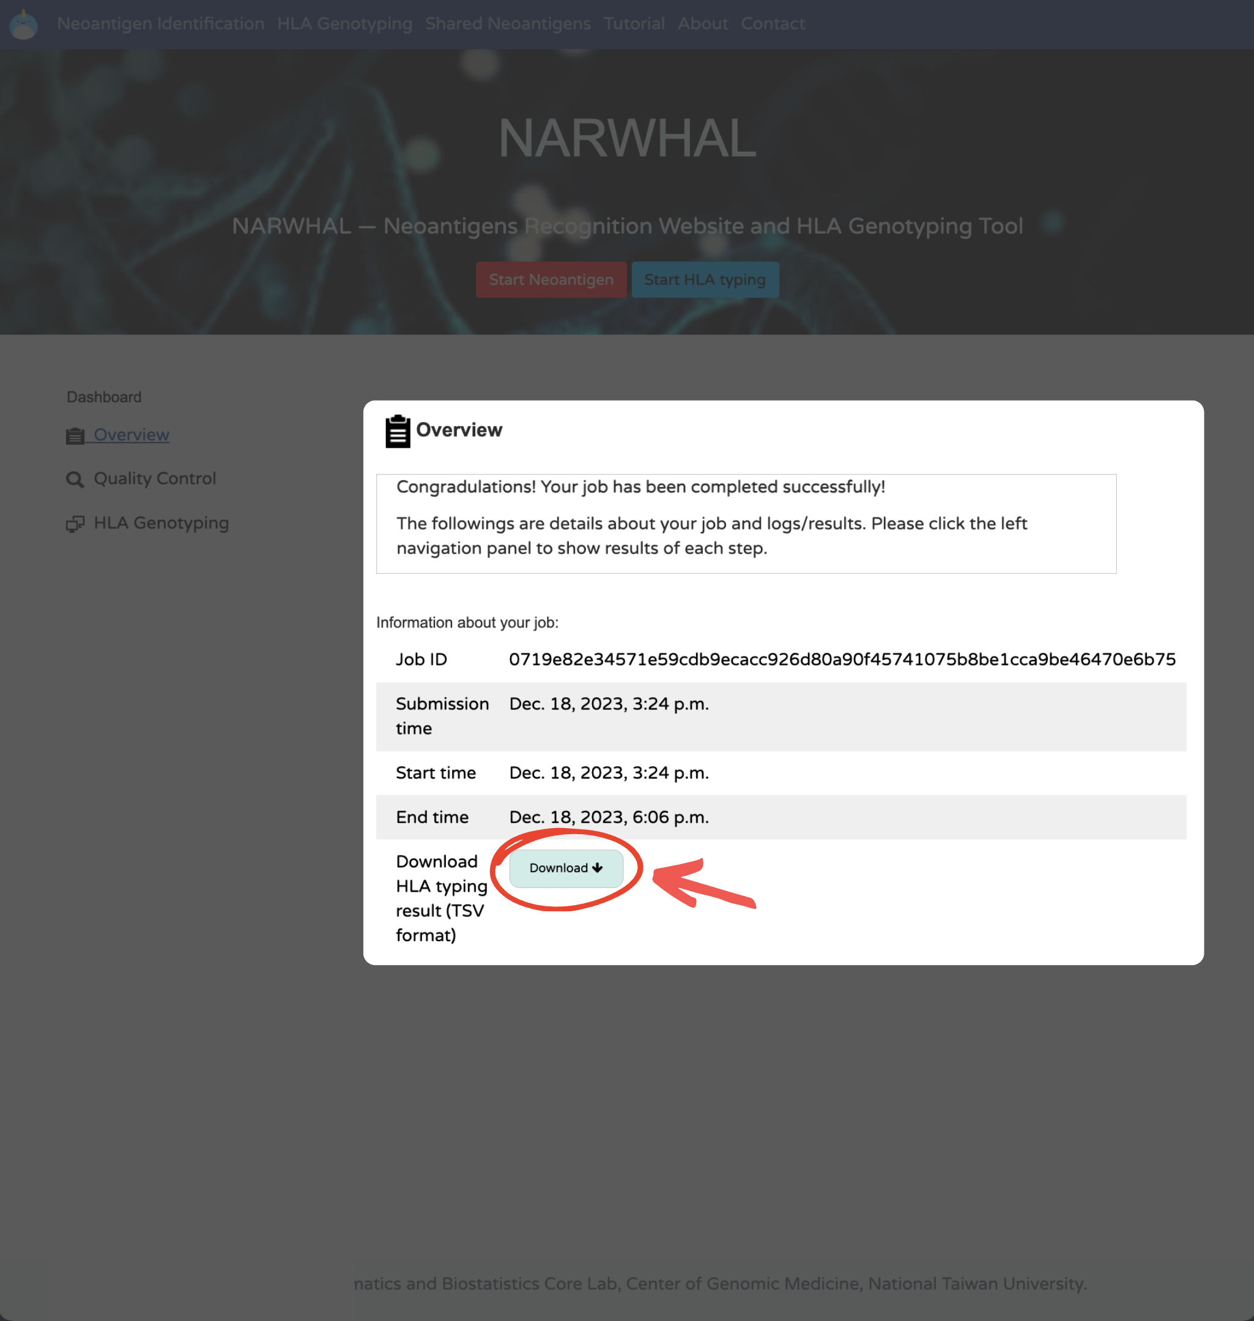Click the Start Neoantigen red button

click(552, 279)
